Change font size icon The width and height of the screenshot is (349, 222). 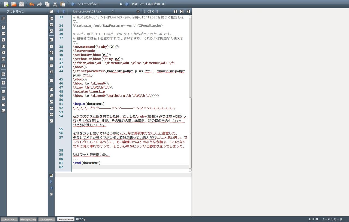(x=51, y=31)
